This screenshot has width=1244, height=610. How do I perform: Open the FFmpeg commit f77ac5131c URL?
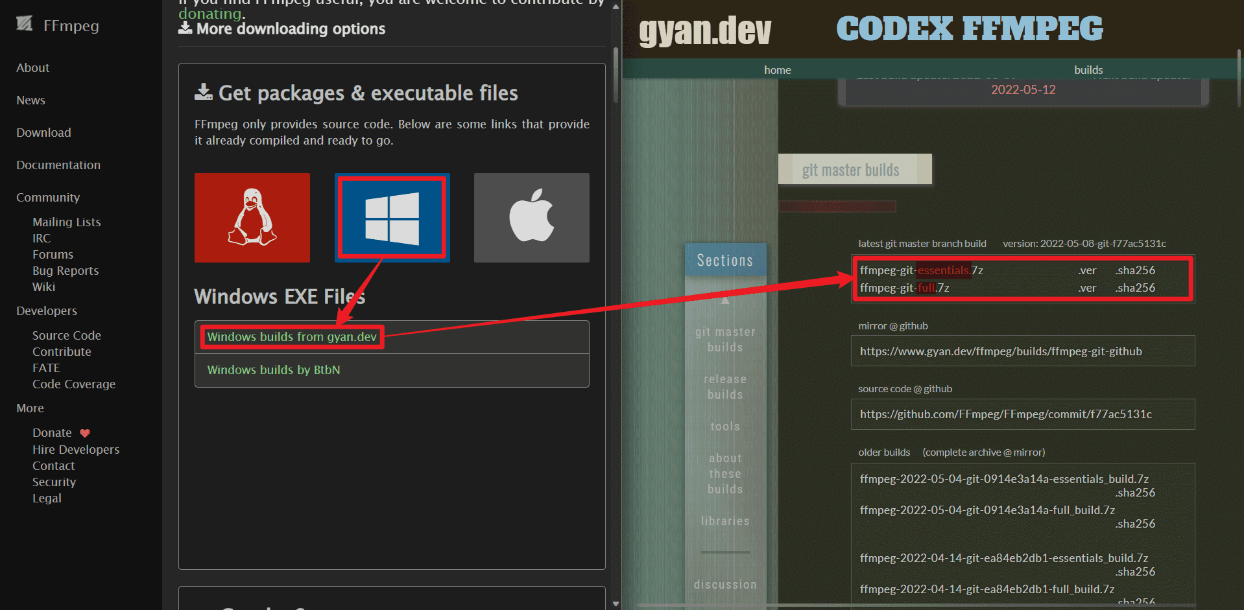pos(1006,414)
